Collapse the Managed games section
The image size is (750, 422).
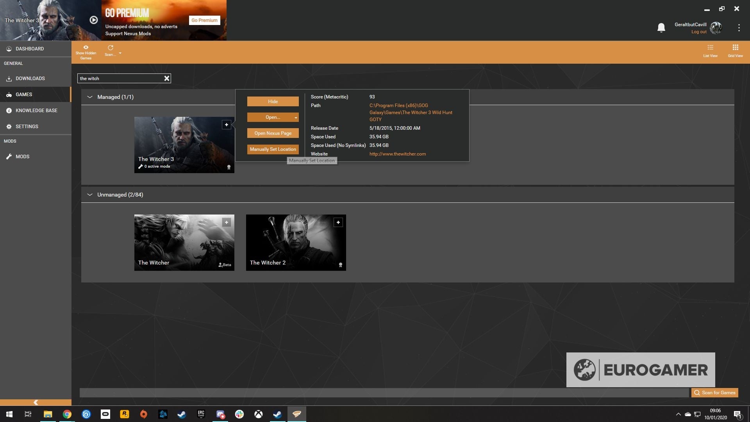(90, 97)
